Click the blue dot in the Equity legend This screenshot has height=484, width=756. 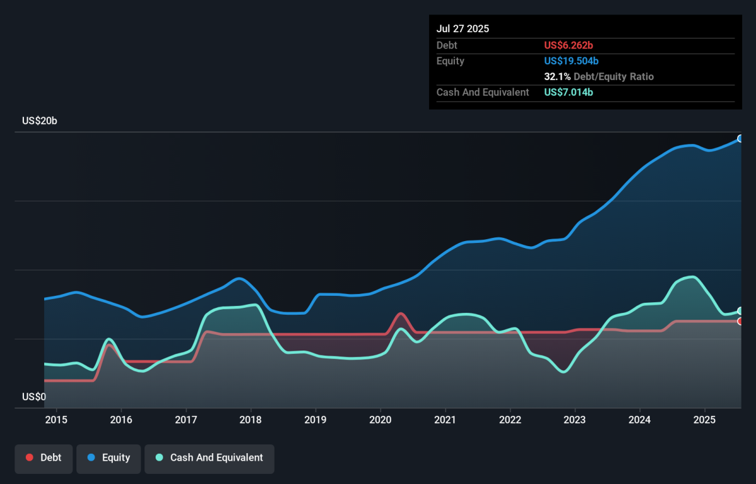tap(91, 458)
